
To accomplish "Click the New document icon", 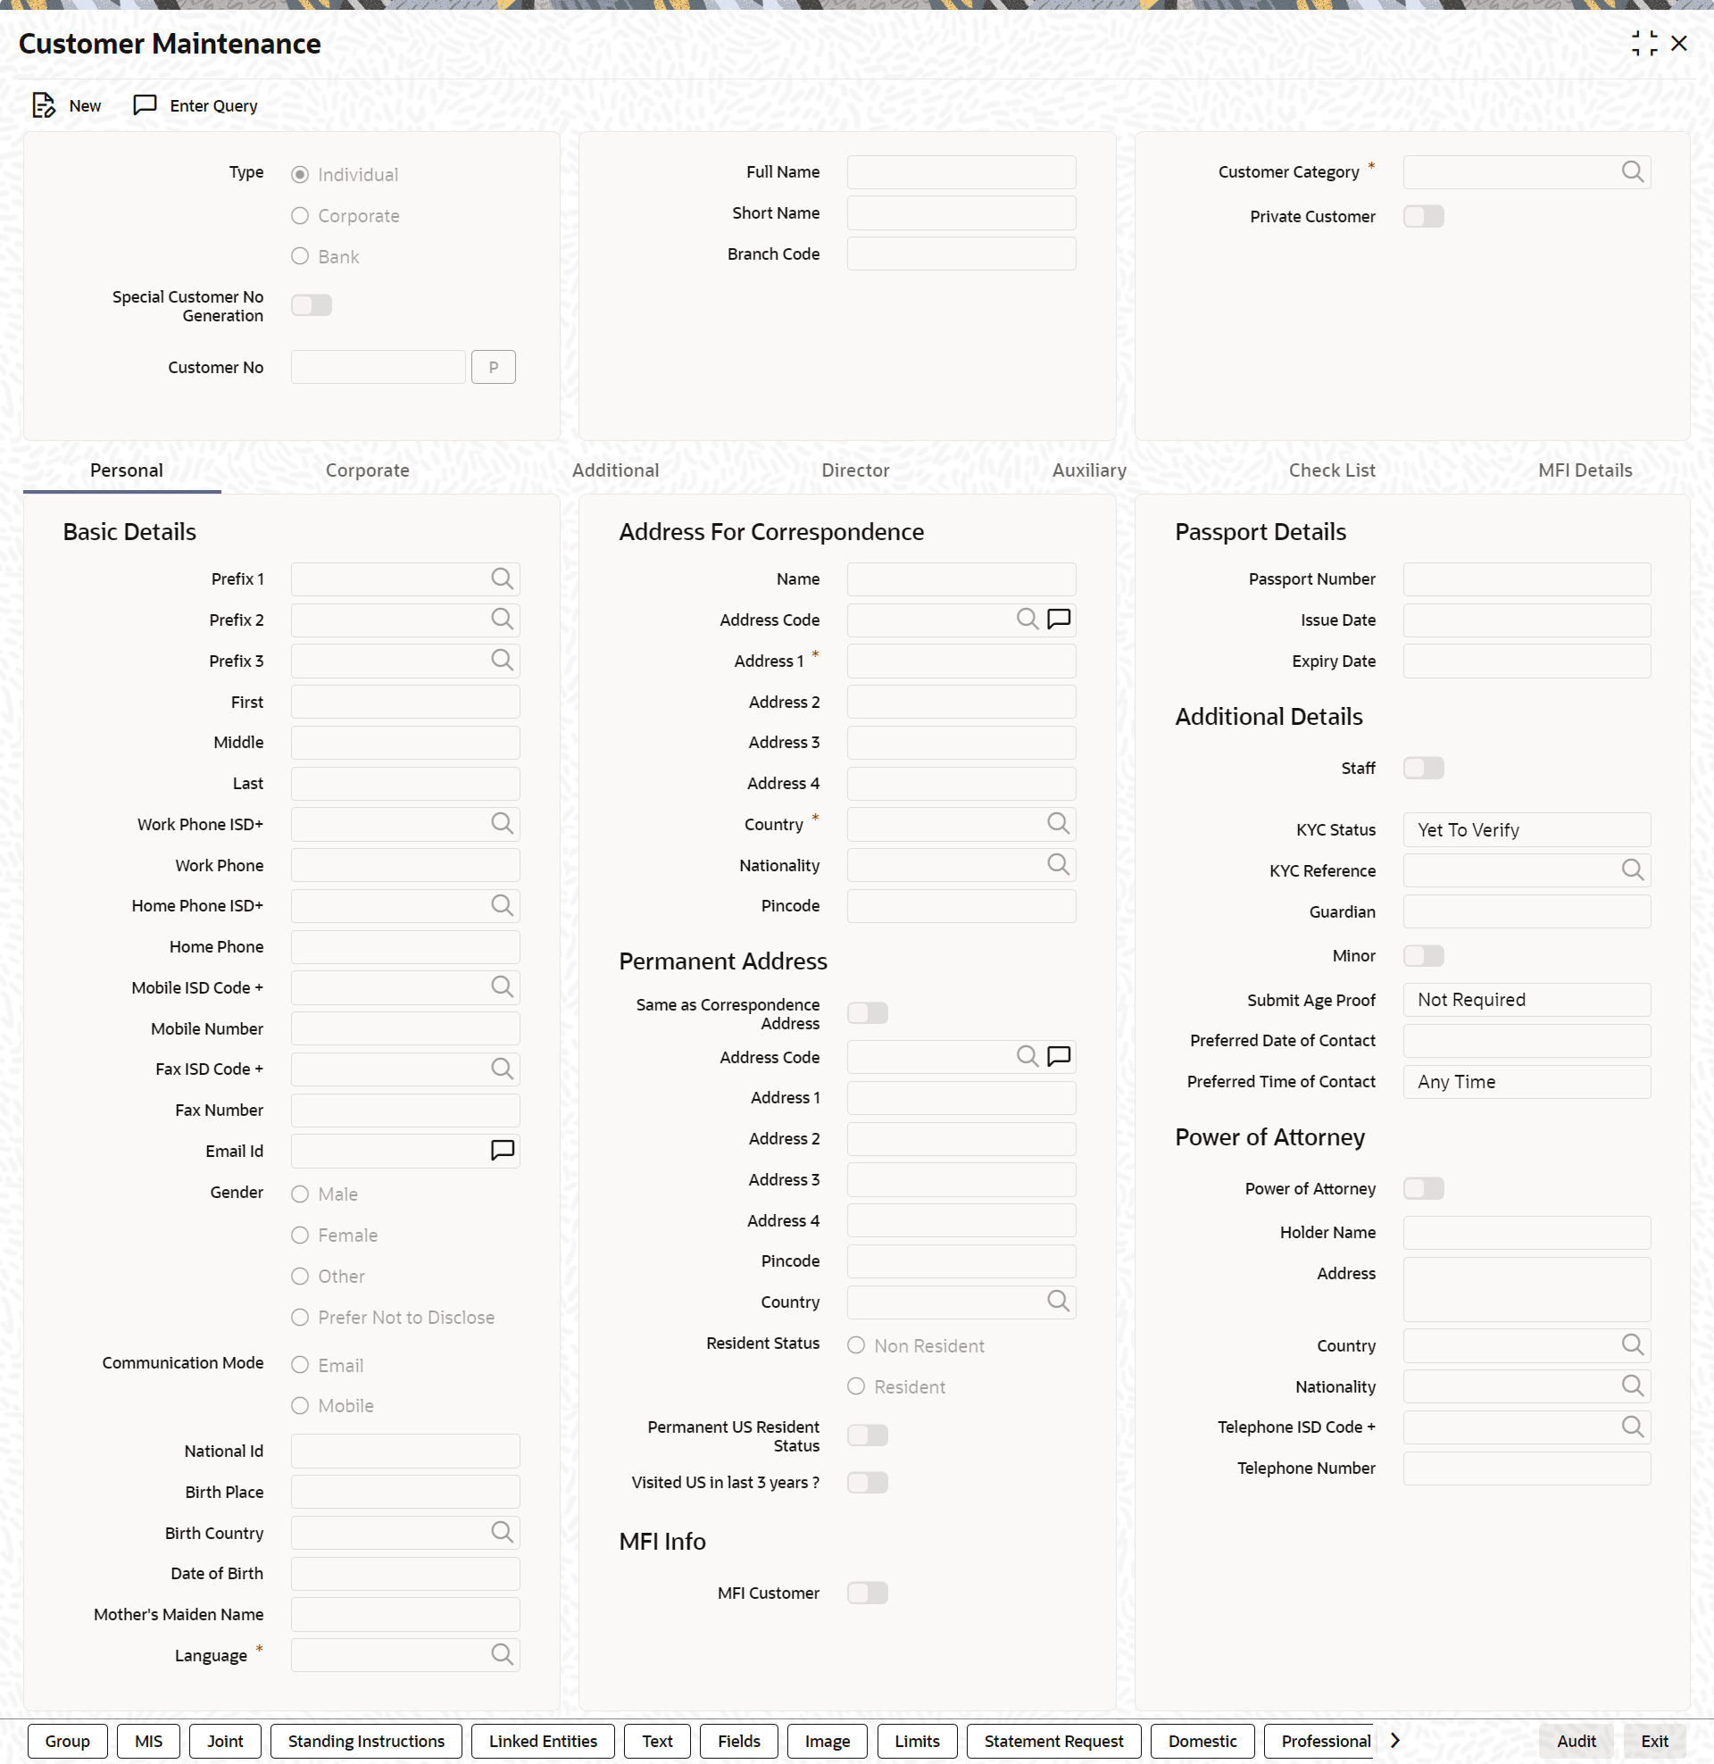I will tap(43, 105).
